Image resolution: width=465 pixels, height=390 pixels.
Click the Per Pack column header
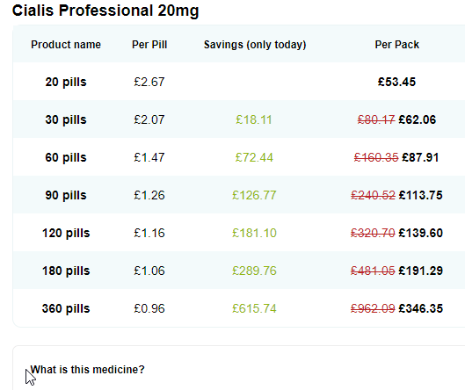pos(396,45)
